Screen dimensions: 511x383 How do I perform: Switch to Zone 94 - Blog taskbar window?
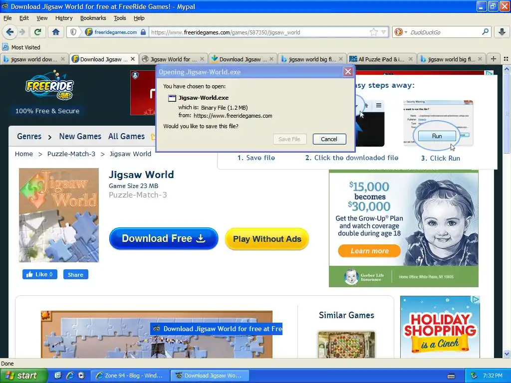130,376
